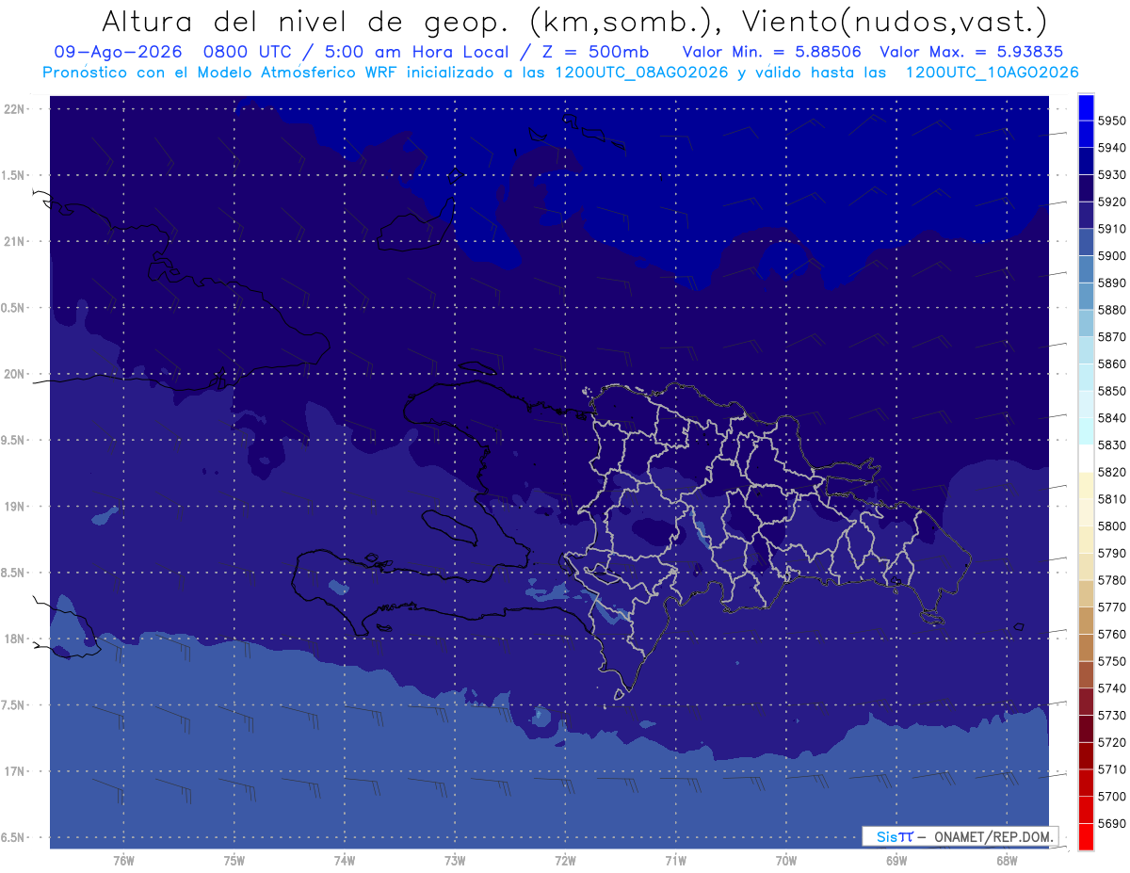Image resolution: width=1130 pixels, height=873 pixels.
Task: Click the tan swatch between 5760 and 5770
Action: 1086,620
